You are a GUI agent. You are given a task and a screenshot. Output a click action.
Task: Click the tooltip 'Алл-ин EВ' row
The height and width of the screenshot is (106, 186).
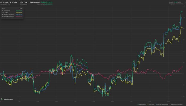point(12,13)
